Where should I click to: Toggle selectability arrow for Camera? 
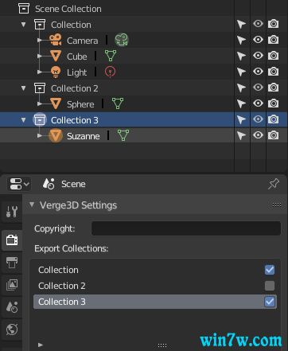tap(241, 40)
